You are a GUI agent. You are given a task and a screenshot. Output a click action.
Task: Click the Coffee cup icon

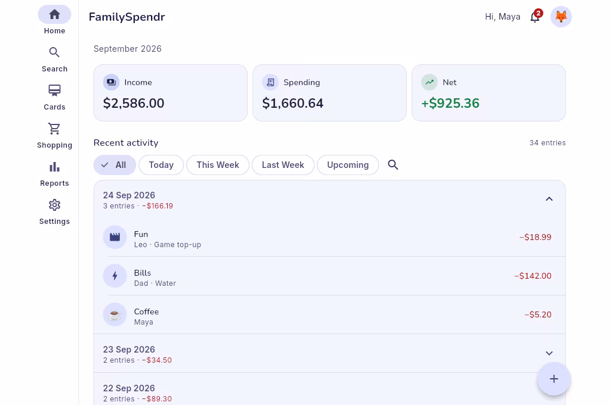(x=115, y=314)
